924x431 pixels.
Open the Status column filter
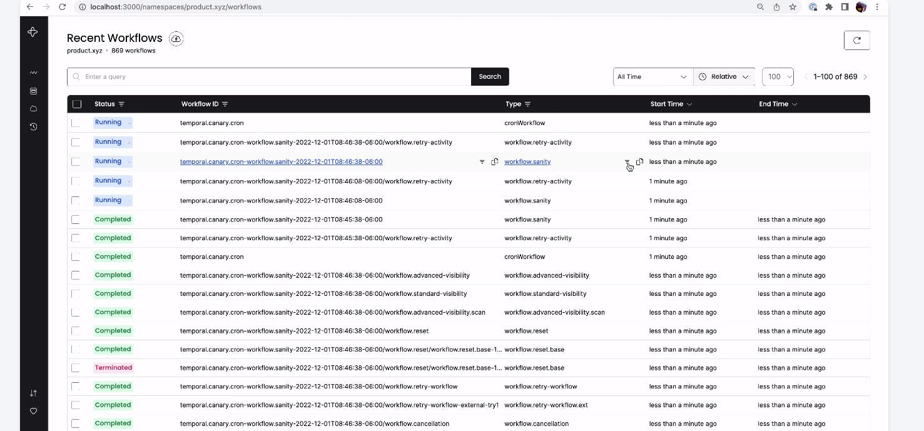pos(121,104)
